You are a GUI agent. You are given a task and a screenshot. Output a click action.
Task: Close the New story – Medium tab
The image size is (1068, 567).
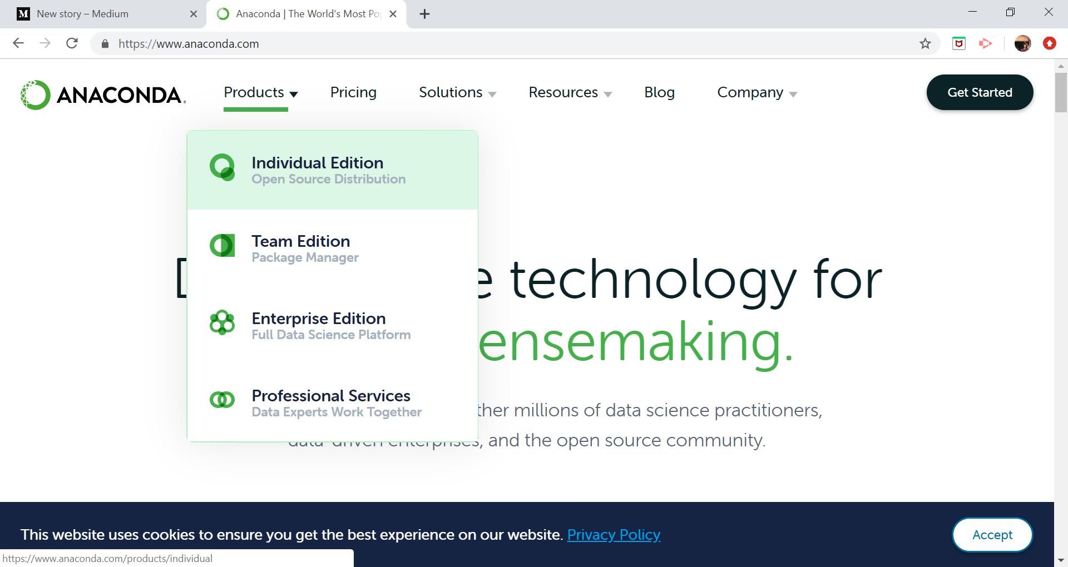(194, 14)
